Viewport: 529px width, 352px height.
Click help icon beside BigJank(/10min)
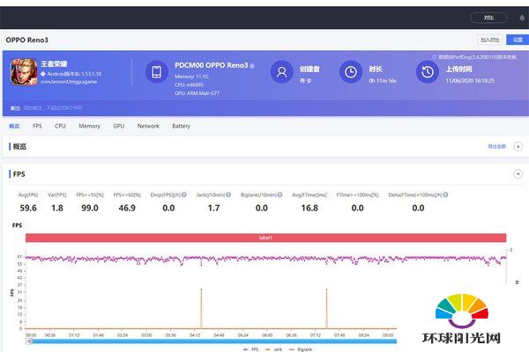click(x=279, y=194)
